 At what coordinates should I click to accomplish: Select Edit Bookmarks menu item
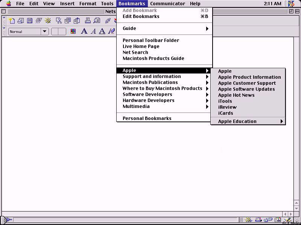coord(141,16)
